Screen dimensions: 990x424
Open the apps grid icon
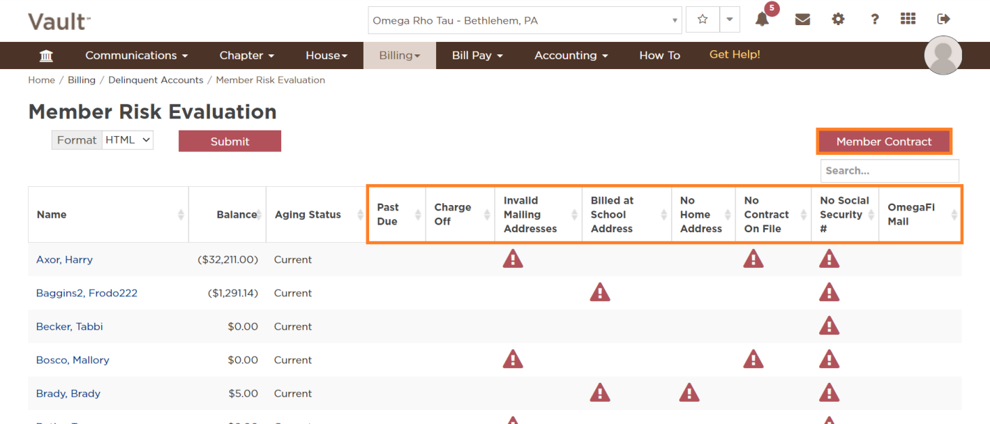click(x=908, y=20)
